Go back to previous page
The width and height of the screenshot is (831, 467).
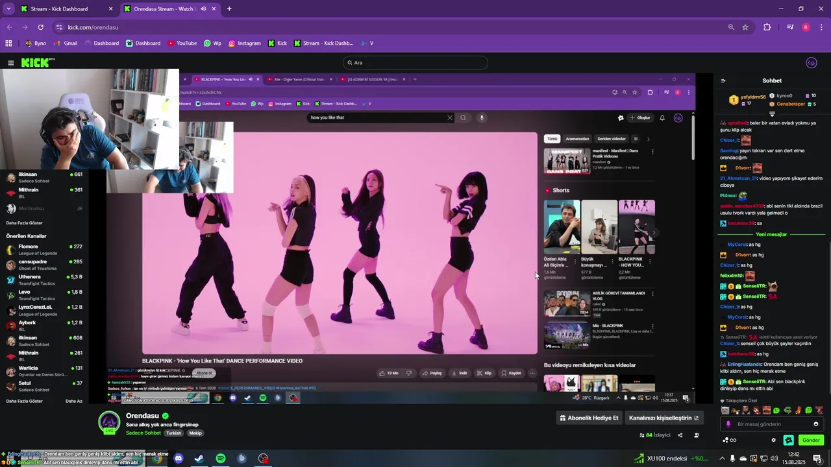point(9,27)
